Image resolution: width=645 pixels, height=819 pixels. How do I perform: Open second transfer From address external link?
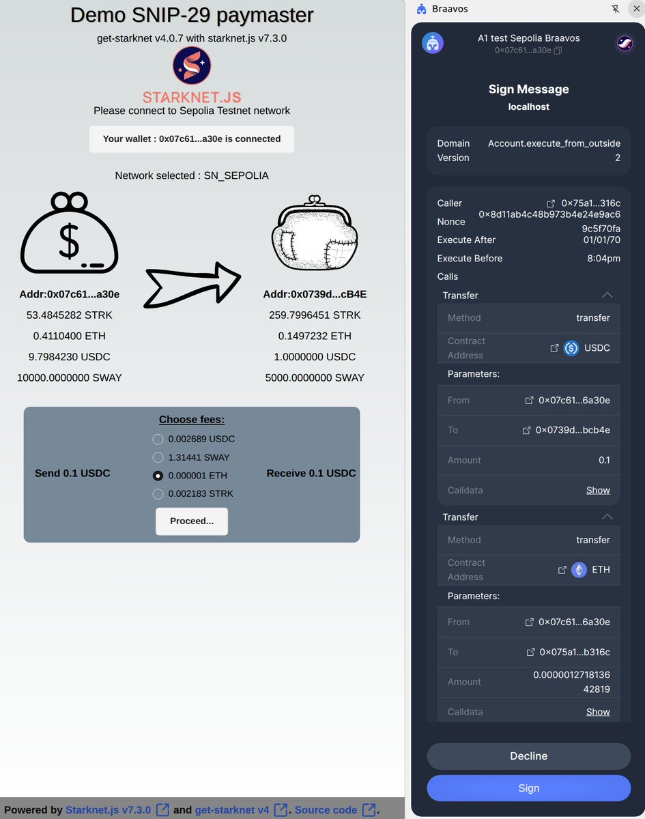529,622
